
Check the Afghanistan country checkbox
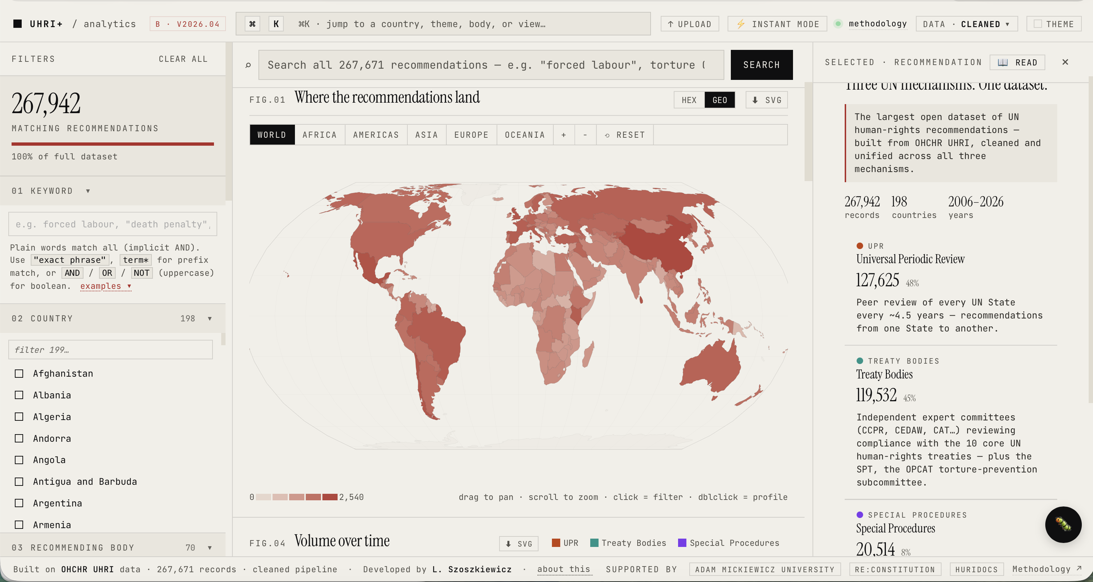click(19, 373)
